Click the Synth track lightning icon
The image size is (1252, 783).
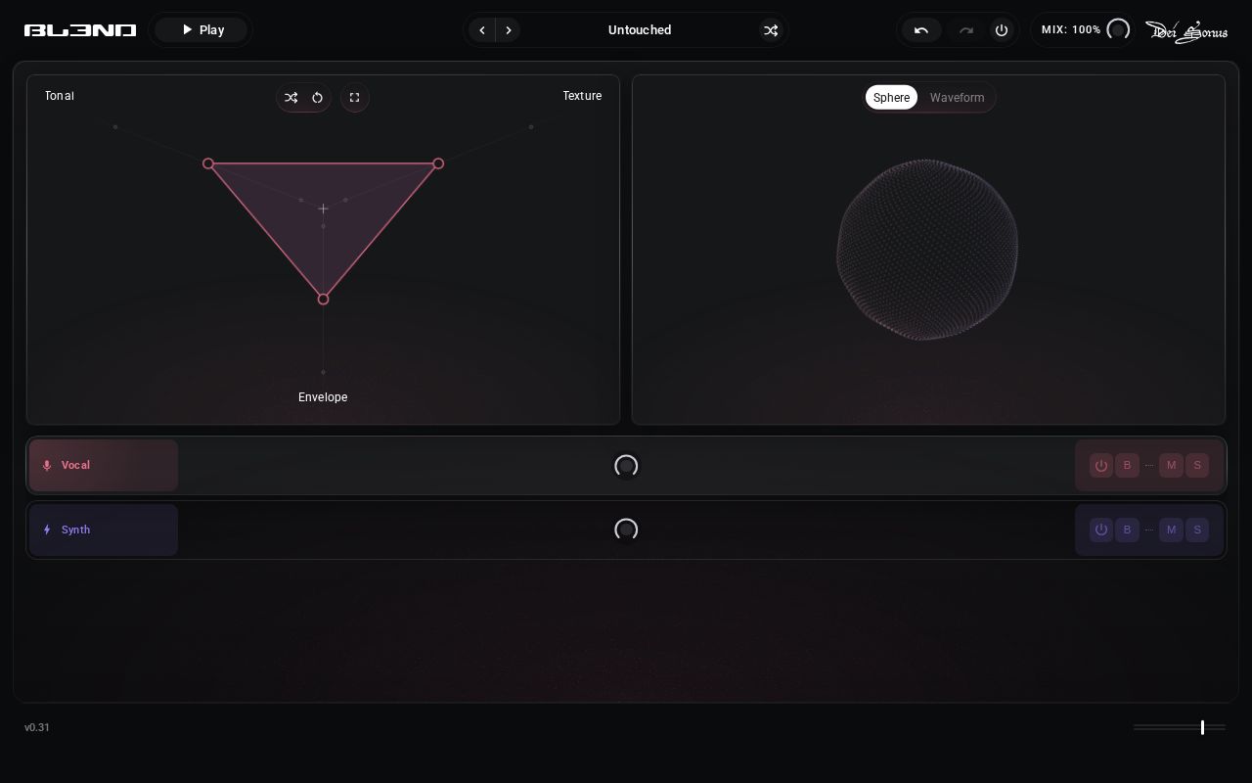point(47,530)
